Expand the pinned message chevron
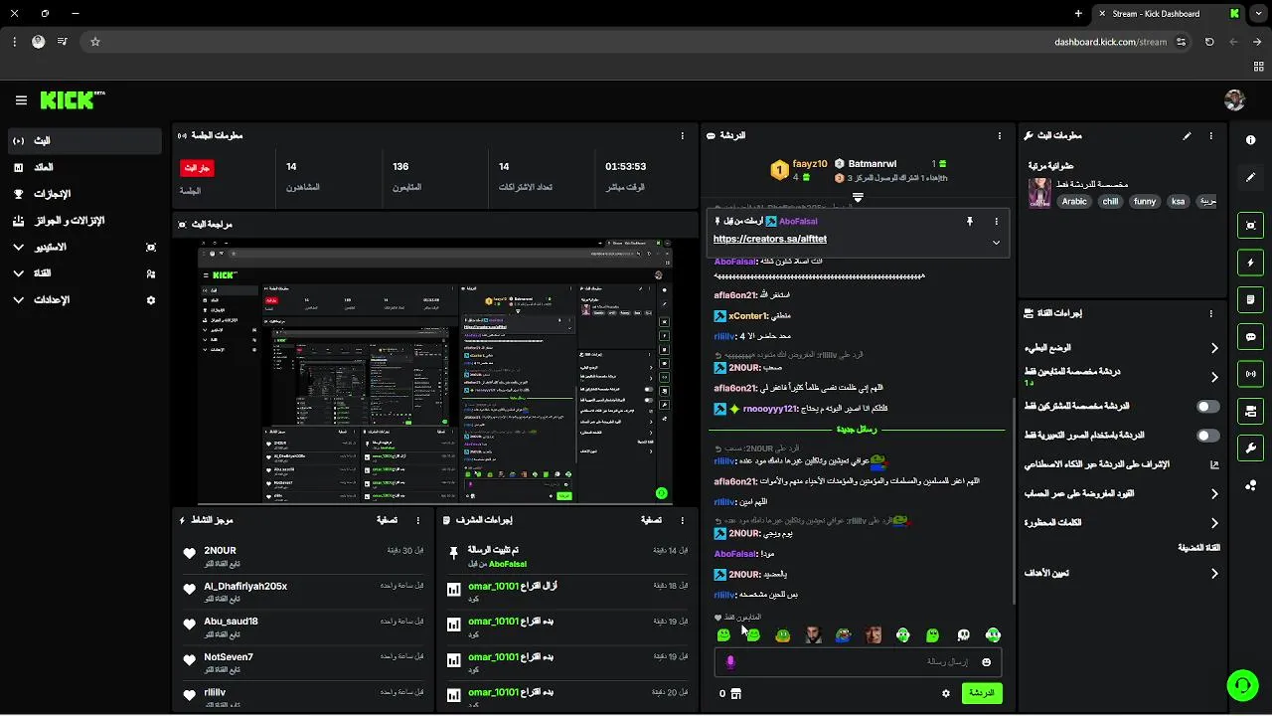Screen dimensions: 1272x716 [996, 243]
